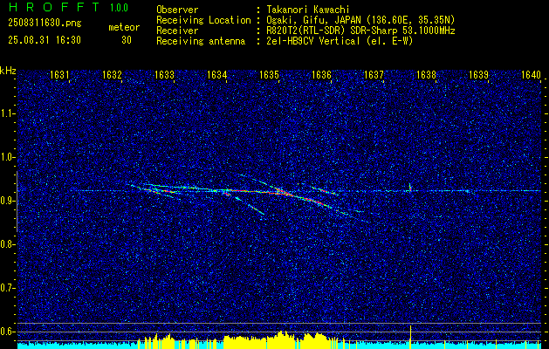Click the 1634 time axis marker
Screen dimensions: 549x349
[216, 74]
